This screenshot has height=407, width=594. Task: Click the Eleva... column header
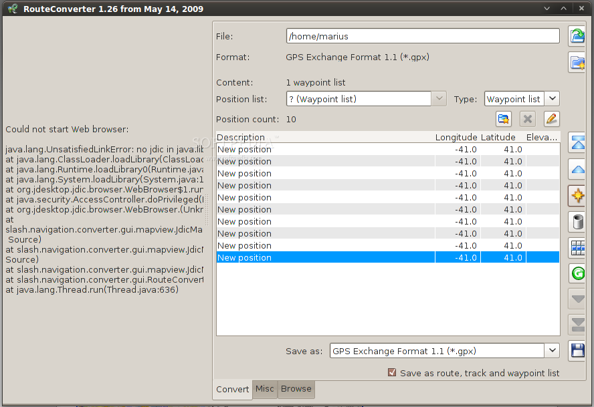tap(542, 137)
